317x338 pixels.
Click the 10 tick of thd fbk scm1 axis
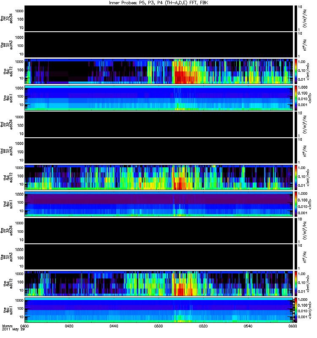click(21, 211)
